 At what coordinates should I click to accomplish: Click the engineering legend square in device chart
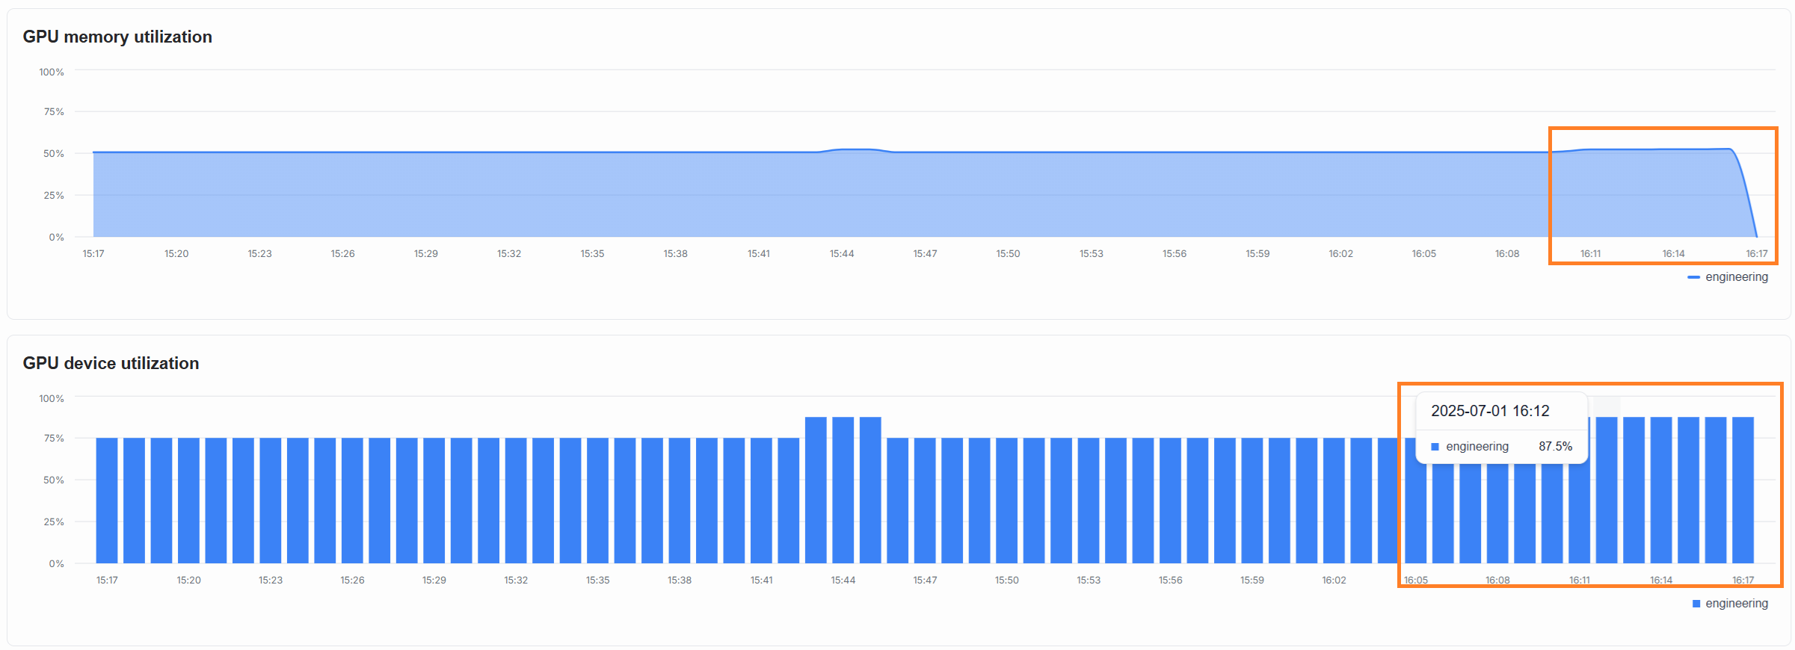1696,604
